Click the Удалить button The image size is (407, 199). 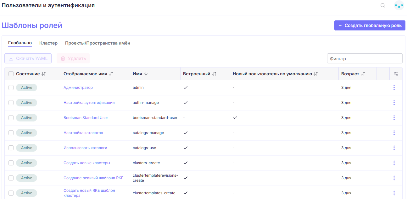pos(73,58)
